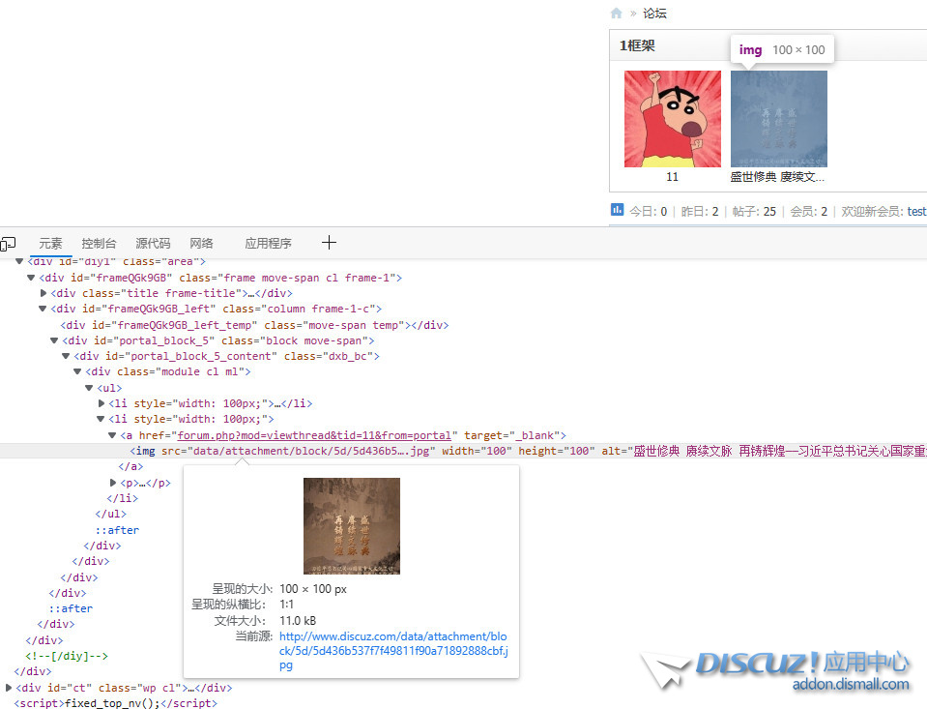The height and width of the screenshot is (709, 927).
Task: Switch to the 网络 (Network) tab
Action: click(201, 244)
